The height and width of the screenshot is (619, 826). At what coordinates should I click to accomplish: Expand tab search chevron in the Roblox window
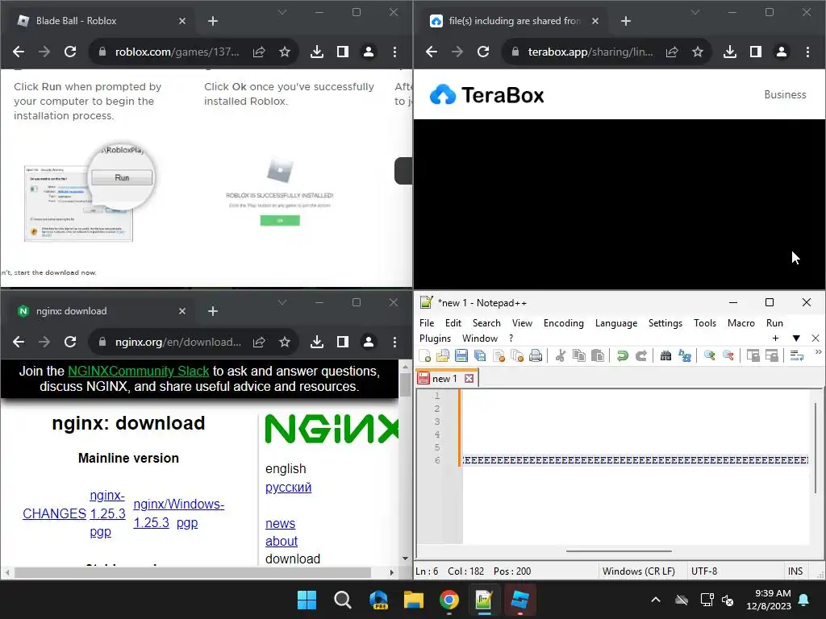pyautogui.click(x=282, y=11)
